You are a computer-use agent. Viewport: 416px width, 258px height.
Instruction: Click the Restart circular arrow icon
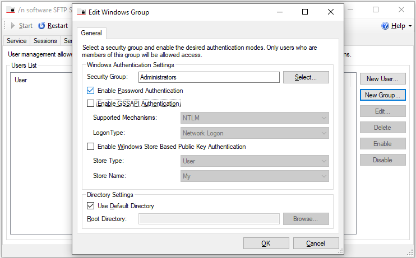tap(42, 26)
